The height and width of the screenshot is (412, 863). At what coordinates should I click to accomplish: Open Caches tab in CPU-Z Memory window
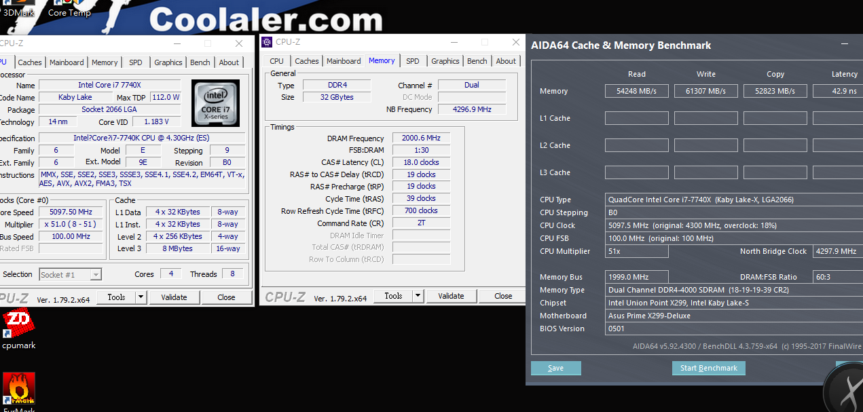[x=307, y=61]
